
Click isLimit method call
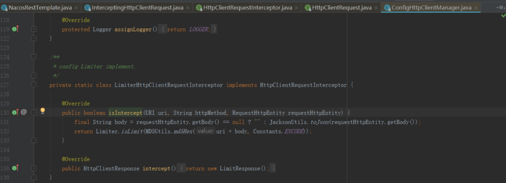(x=132, y=132)
